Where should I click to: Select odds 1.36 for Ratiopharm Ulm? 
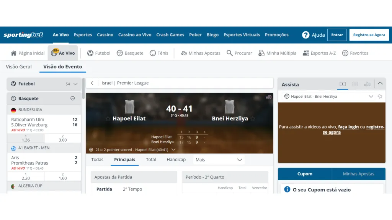point(25,139)
